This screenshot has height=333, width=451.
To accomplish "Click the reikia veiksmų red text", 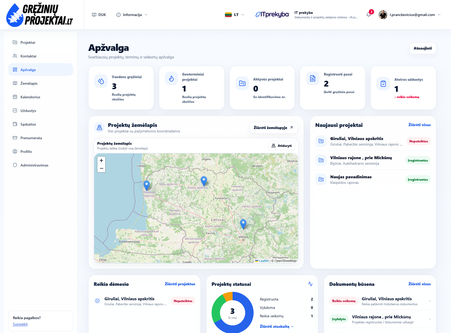I will 407,97.
